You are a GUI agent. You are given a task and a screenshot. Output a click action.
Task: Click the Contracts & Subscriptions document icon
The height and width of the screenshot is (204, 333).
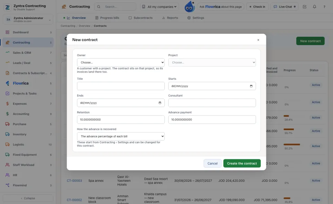pos(7,73)
